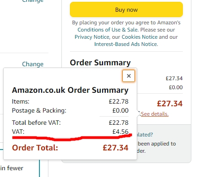Click the yellow Buy now button
The height and width of the screenshot is (177, 199).
pos(126,9)
